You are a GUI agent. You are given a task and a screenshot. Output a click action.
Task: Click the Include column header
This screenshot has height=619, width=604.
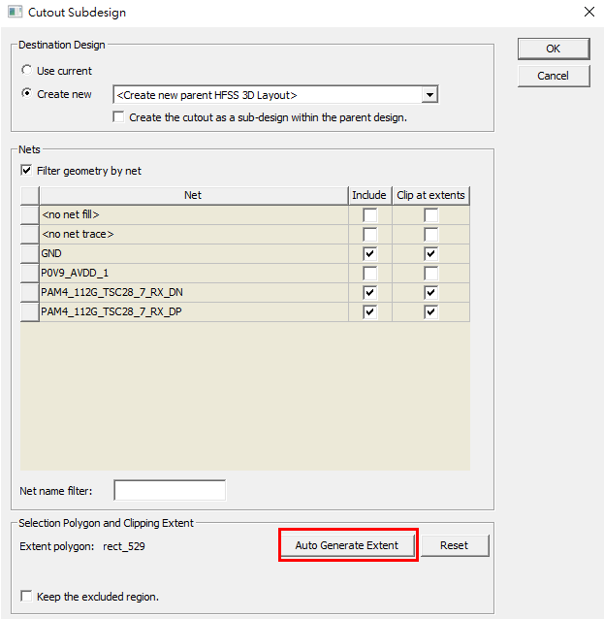click(x=370, y=195)
